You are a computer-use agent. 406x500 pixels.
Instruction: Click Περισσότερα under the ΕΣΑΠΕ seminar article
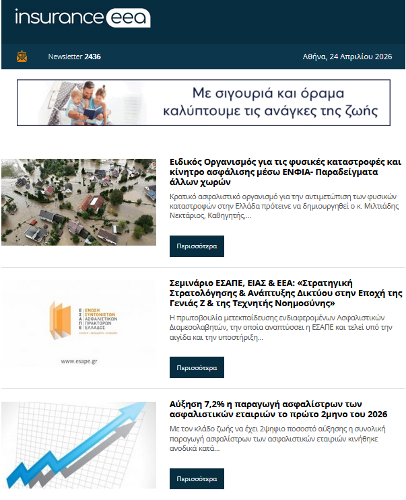[197, 367]
